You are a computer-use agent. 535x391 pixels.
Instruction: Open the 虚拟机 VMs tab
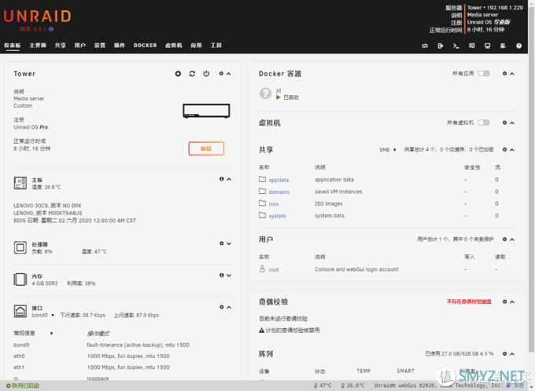174,46
